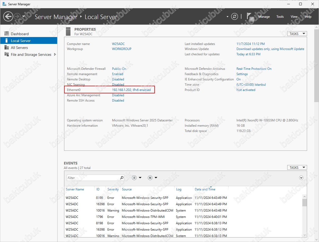The height and width of the screenshot is (242, 319).
Task: Click Public: On firewall link
Action: click(119, 69)
